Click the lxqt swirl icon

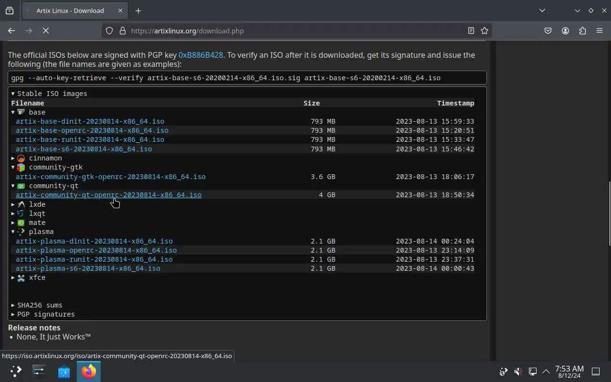(21, 213)
